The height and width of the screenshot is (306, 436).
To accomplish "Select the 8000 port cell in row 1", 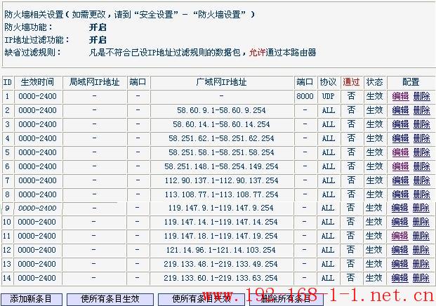I will [x=305, y=96].
